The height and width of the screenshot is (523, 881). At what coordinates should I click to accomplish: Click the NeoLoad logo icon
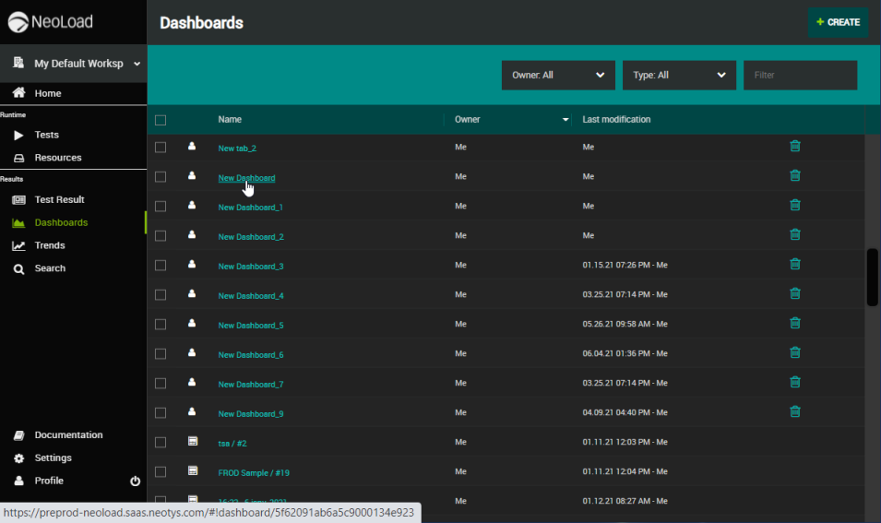click(18, 22)
